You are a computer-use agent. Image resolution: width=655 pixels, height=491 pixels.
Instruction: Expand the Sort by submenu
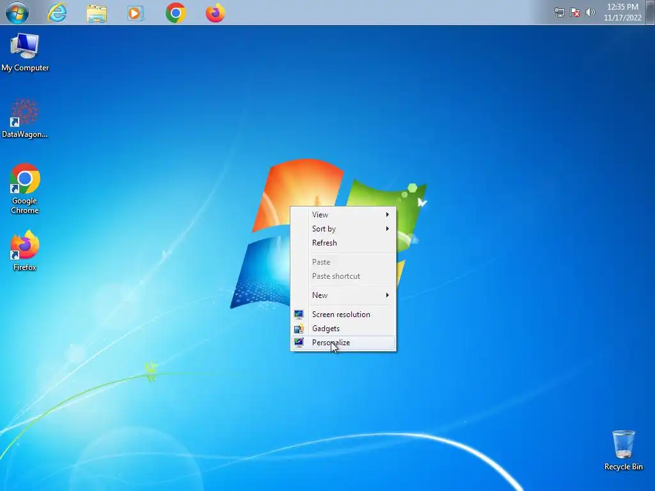343,229
